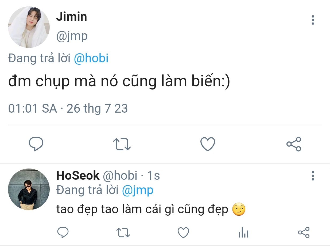Open Jimin's profile picture
330x246 pixels.
29,27
